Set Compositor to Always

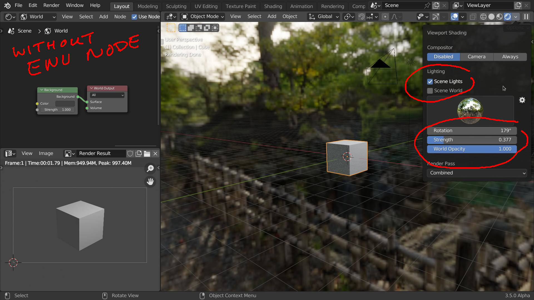pyautogui.click(x=510, y=57)
